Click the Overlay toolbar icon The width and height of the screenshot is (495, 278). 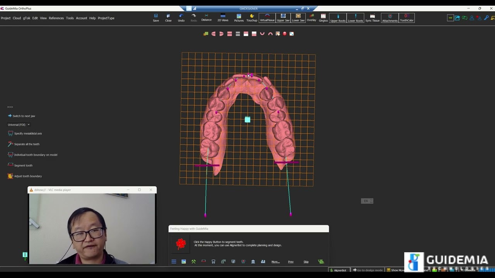(x=311, y=18)
